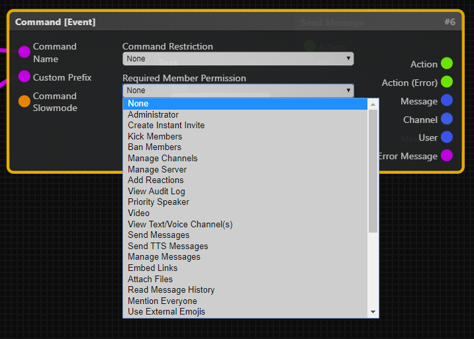Click the Command [Event] node title bar
Screen dimensions: 474x339
point(236,22)
